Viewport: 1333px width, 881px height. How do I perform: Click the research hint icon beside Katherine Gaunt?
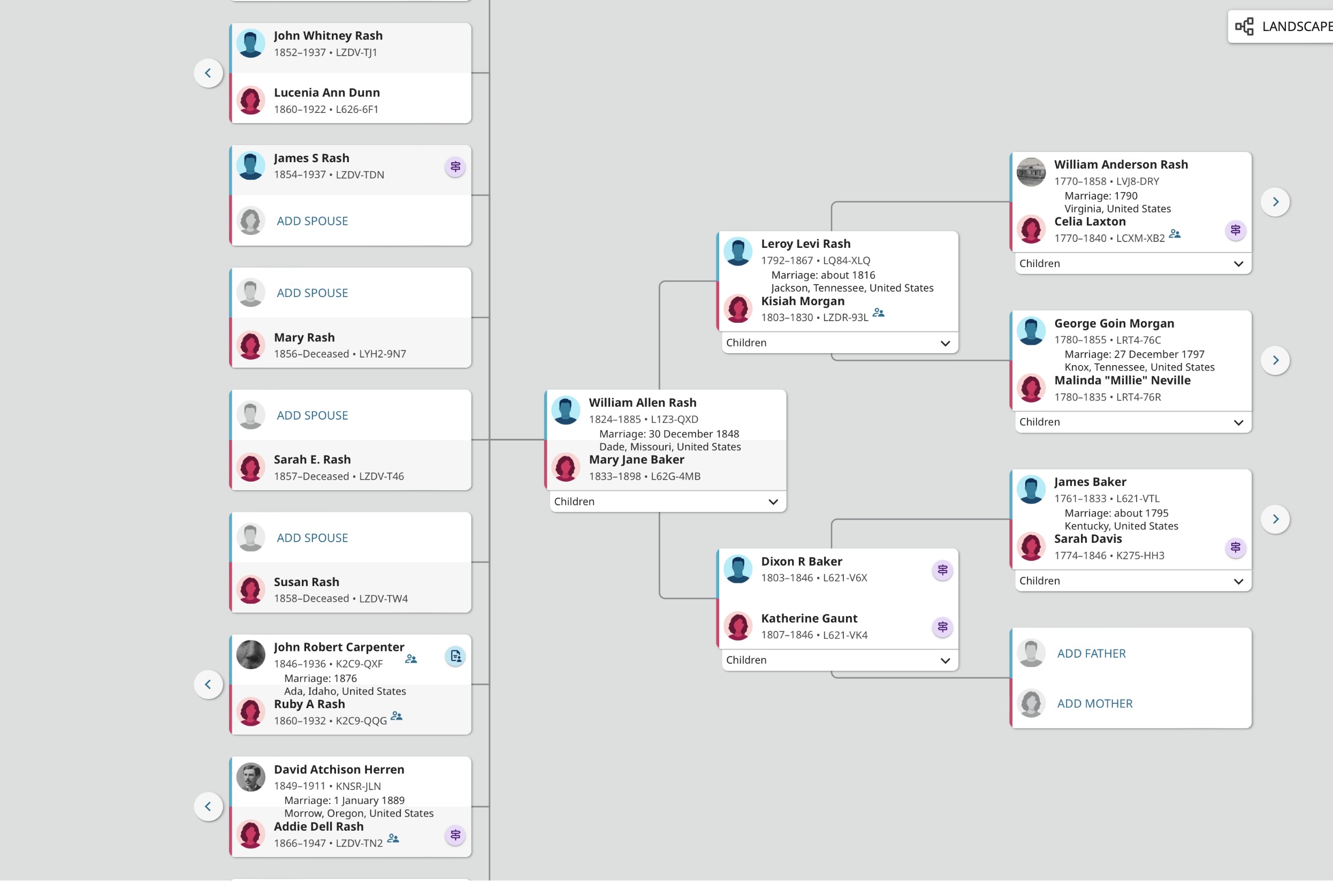coord(942,627)
